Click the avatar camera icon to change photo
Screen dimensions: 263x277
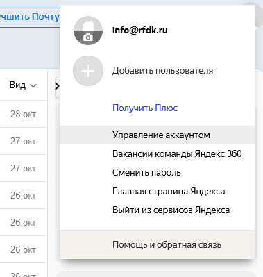click(88, 37)
